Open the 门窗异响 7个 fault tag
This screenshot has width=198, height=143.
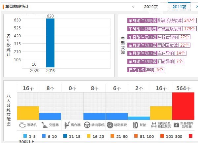click(x=156, y=61)
